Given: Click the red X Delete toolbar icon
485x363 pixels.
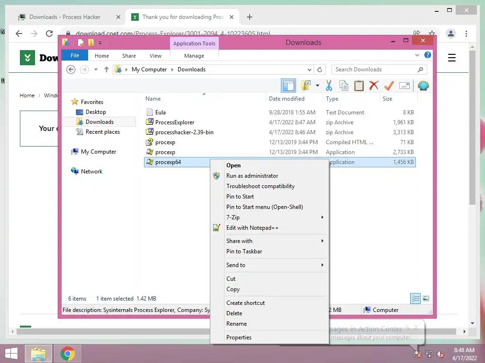Looking at the screenshot, I should 374,86.
